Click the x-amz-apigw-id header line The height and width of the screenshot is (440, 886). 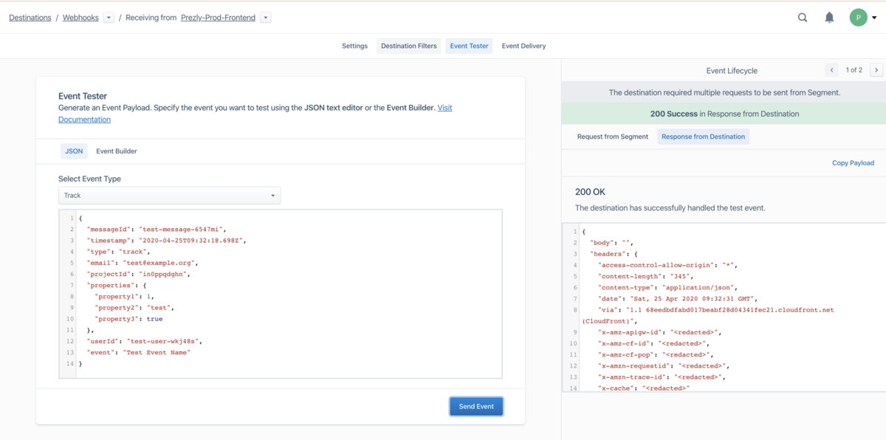(660, 332)
